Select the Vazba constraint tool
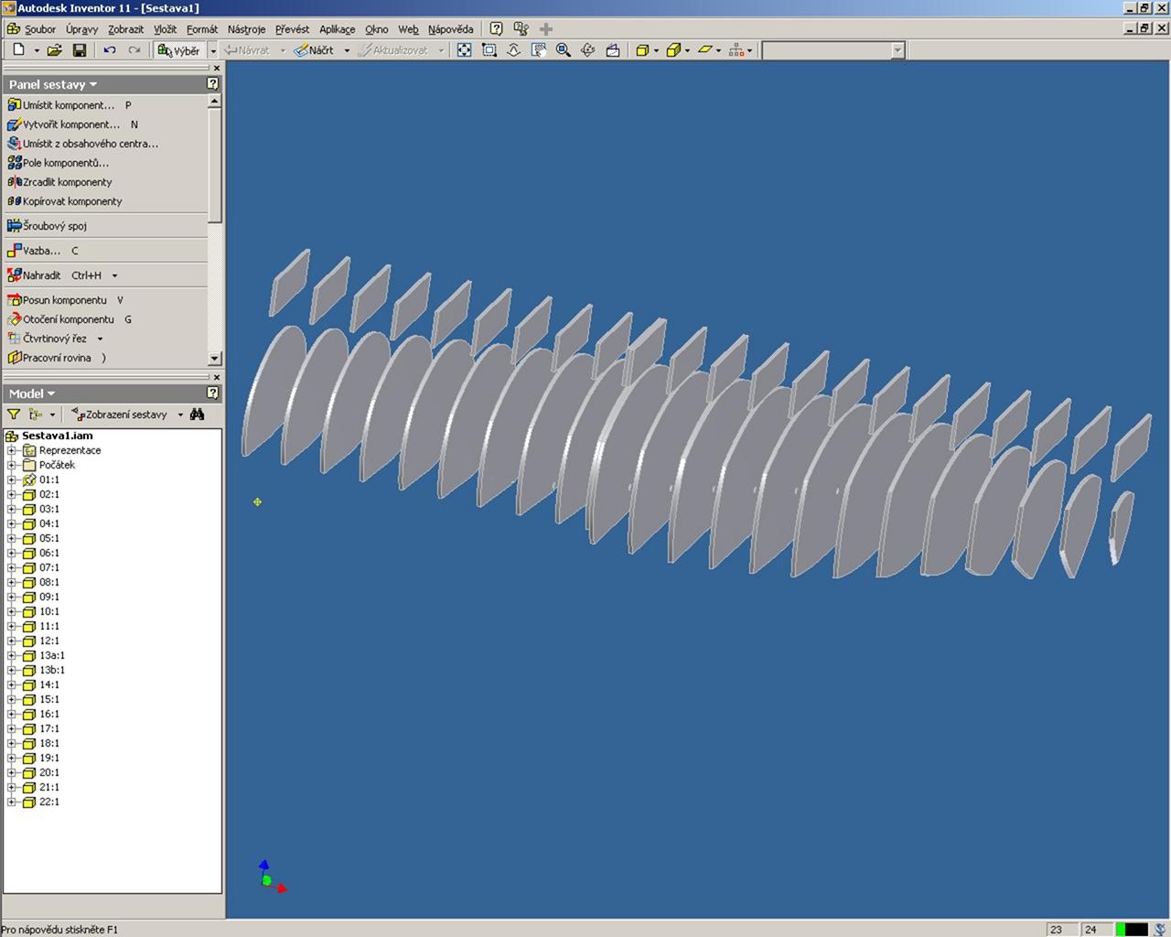 (41, 251)
